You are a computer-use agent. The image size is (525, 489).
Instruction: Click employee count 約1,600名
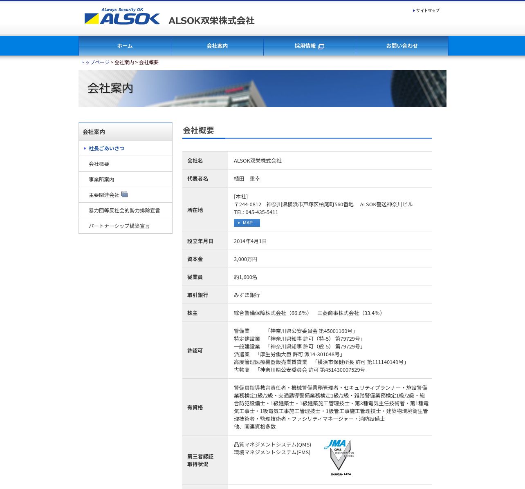tap(246, 277)
